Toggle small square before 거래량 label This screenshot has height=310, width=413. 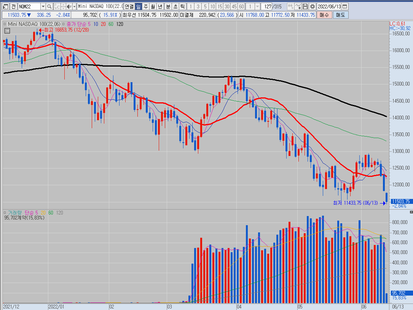[x=5, y=213]
